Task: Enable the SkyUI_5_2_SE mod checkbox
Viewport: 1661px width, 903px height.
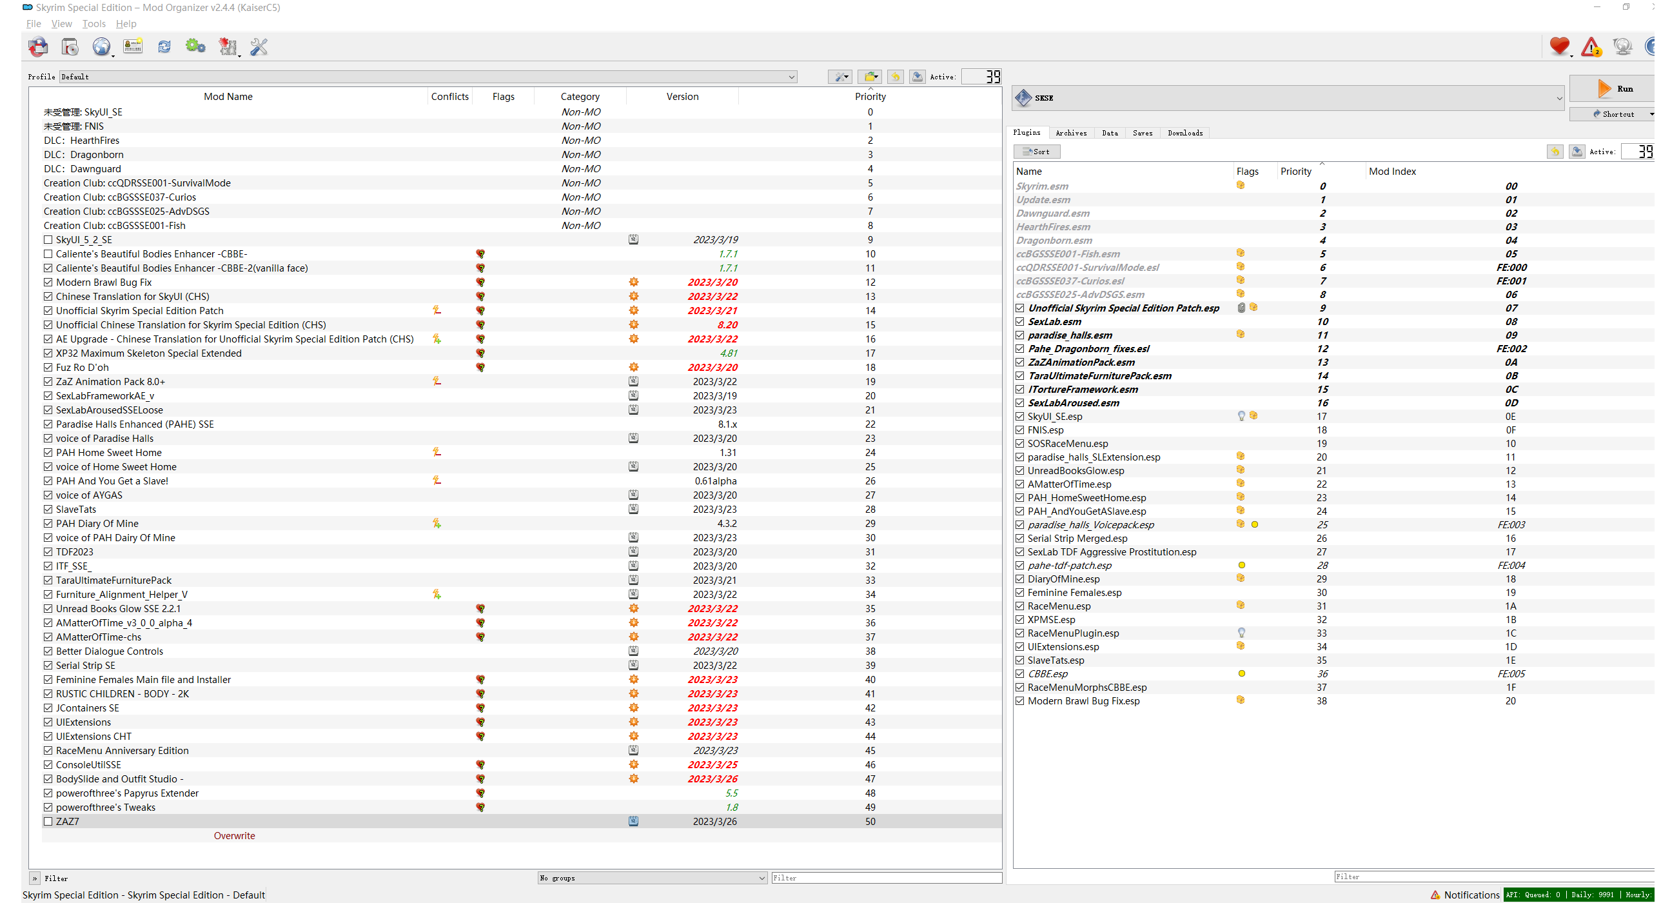Action: coord(48,239)
